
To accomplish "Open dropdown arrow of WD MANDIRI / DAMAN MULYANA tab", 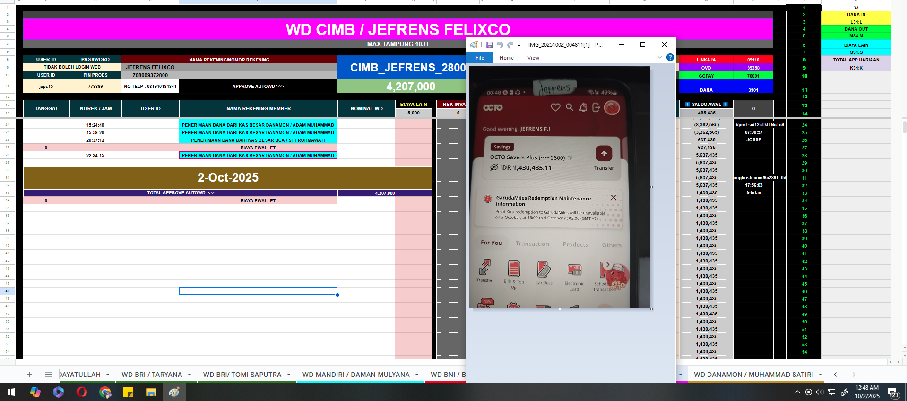I will [417, 375].
